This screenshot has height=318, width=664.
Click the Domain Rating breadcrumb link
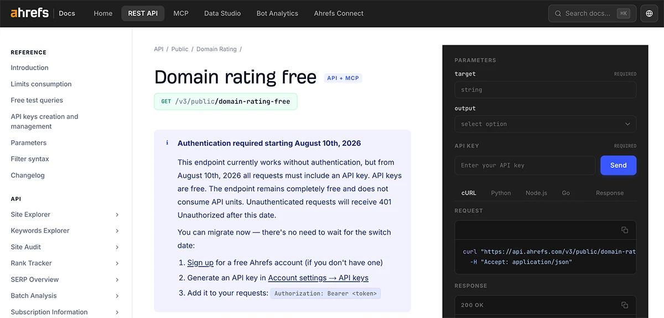click(216, 49)
